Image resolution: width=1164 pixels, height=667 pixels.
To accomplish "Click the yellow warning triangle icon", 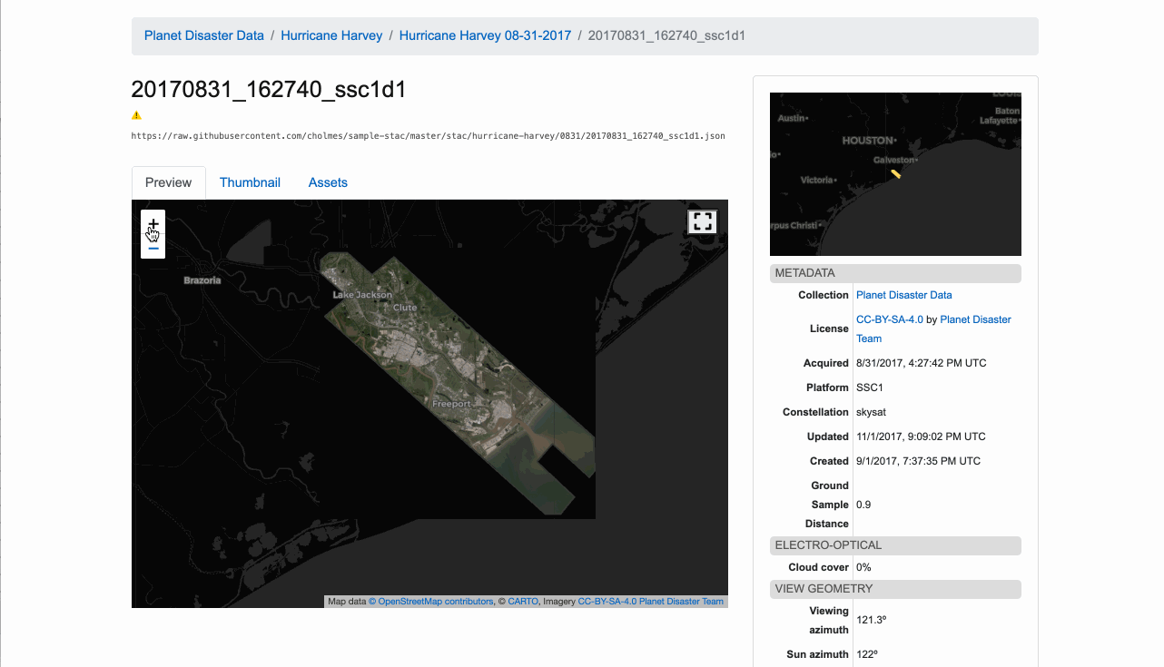I will [136, 115].
